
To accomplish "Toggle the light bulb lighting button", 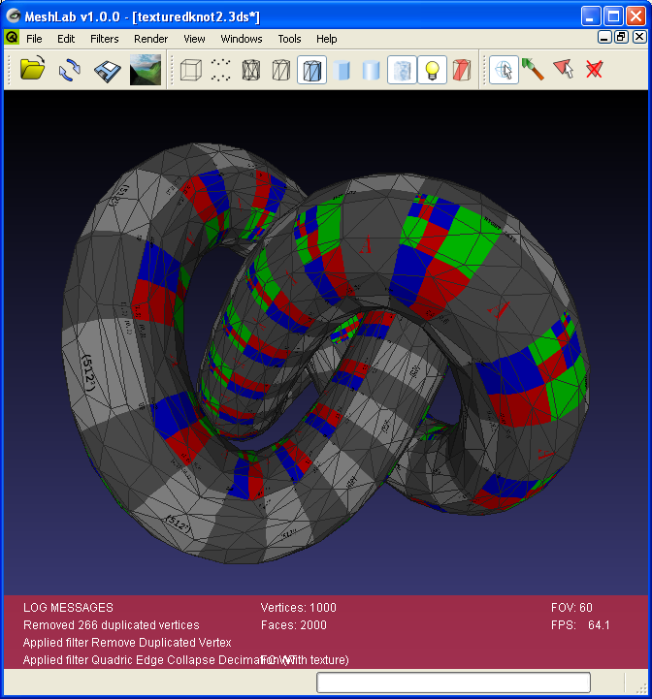I will [432, 70].
